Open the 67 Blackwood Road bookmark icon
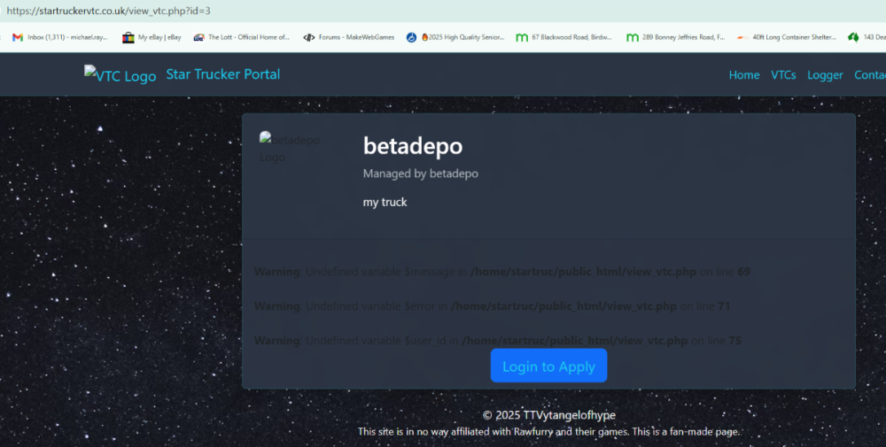 coord(522,37)
